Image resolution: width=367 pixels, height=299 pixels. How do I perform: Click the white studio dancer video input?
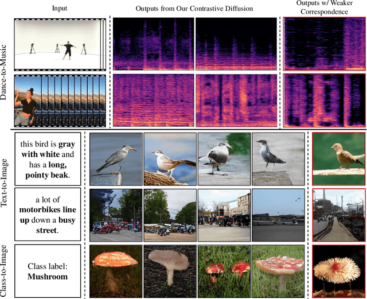click(x=59, y=44)
